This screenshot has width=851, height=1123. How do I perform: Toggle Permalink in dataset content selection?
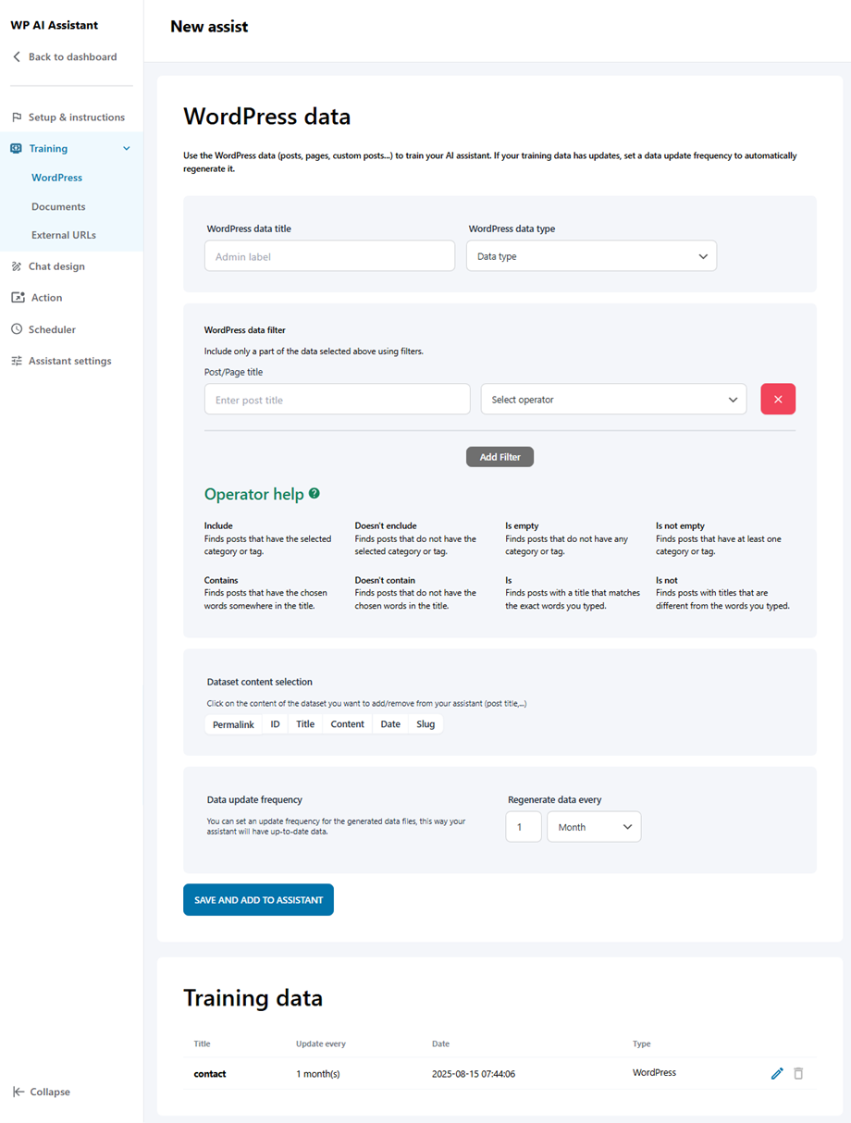(x=233, y=724)
